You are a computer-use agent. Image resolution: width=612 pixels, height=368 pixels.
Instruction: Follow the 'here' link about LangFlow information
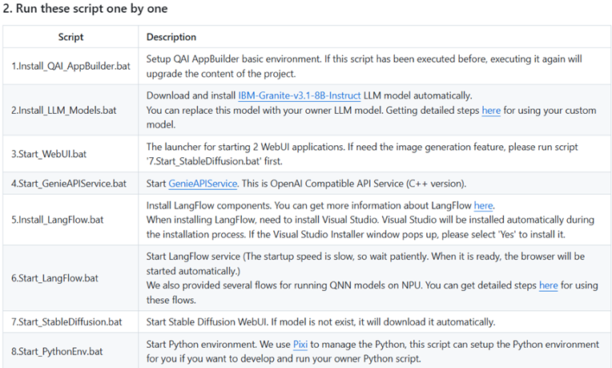click(483, 205)
